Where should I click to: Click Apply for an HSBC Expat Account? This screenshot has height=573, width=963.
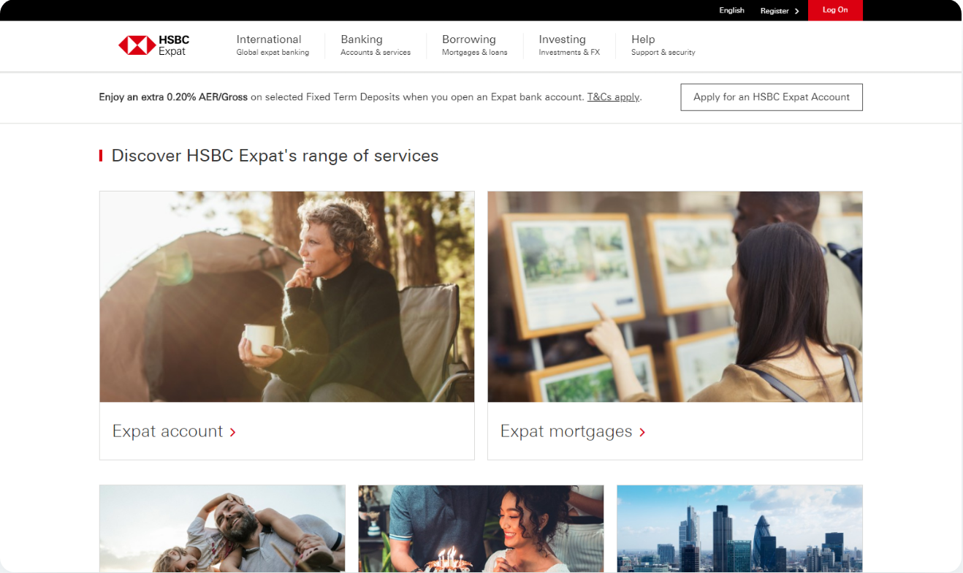click(772, 97)
